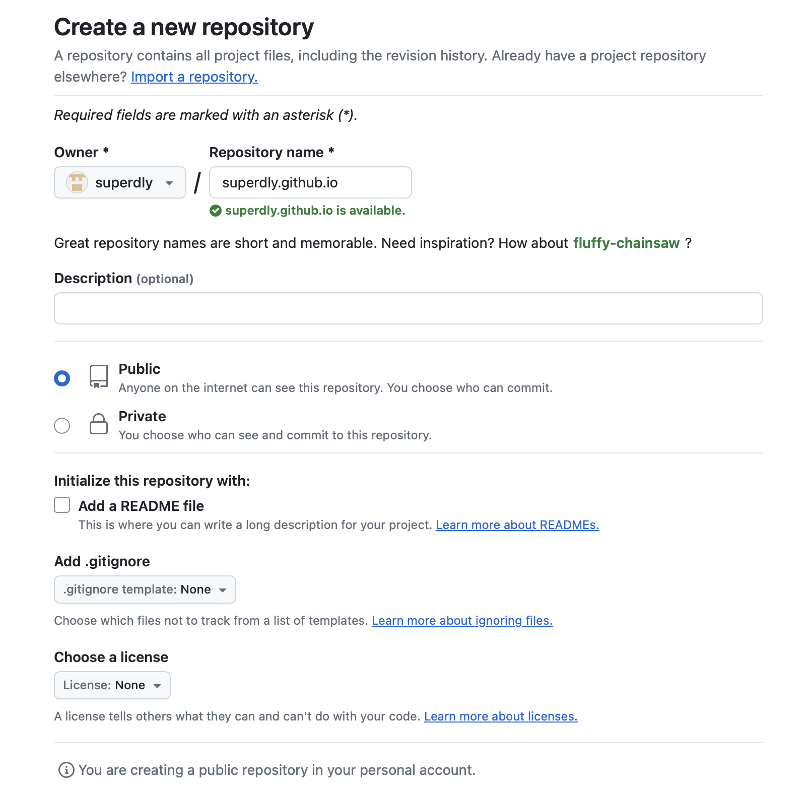
Task: Click the Repository name input field
Action: pos(310,182)
